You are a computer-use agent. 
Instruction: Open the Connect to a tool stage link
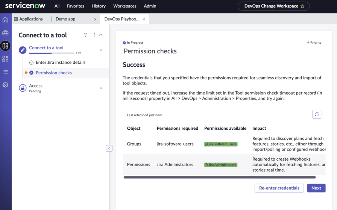tap(46, 48)
